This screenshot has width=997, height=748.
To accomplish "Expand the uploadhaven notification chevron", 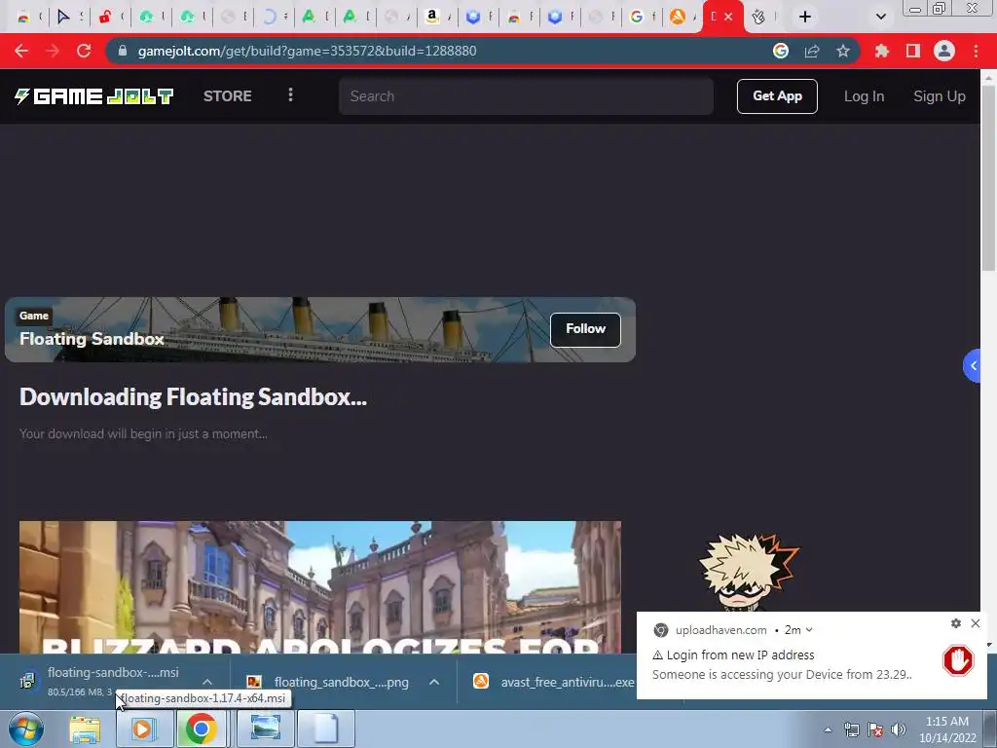I will click(809, 630).
